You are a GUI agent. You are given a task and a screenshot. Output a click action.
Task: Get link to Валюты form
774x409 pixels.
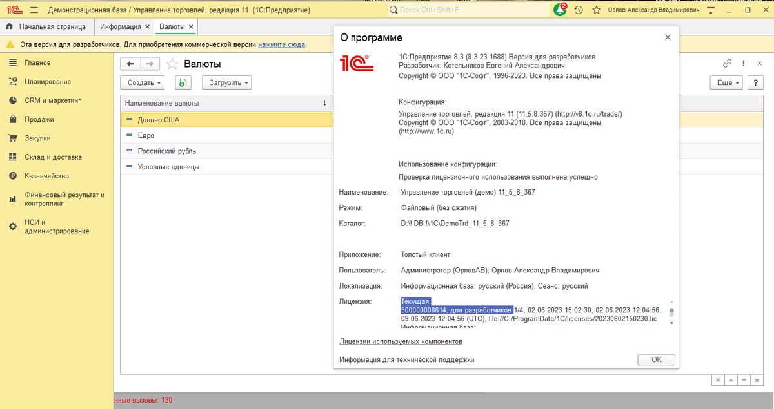point(727,63)
